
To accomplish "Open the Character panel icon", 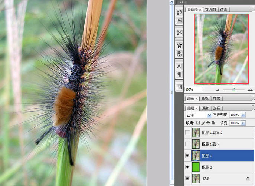I will [x=179, y=66].
